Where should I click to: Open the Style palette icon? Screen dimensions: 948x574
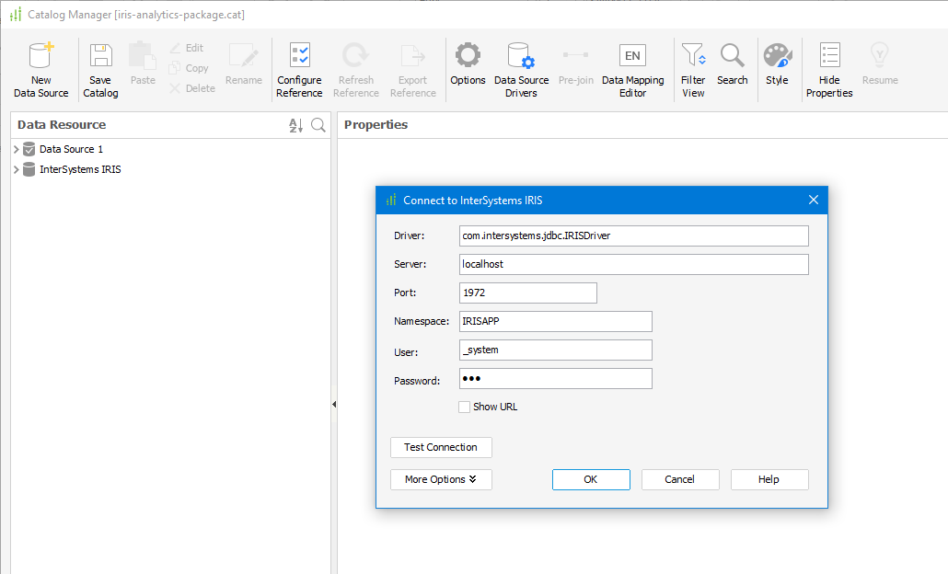pyautogui.click(x=777, y=57)
